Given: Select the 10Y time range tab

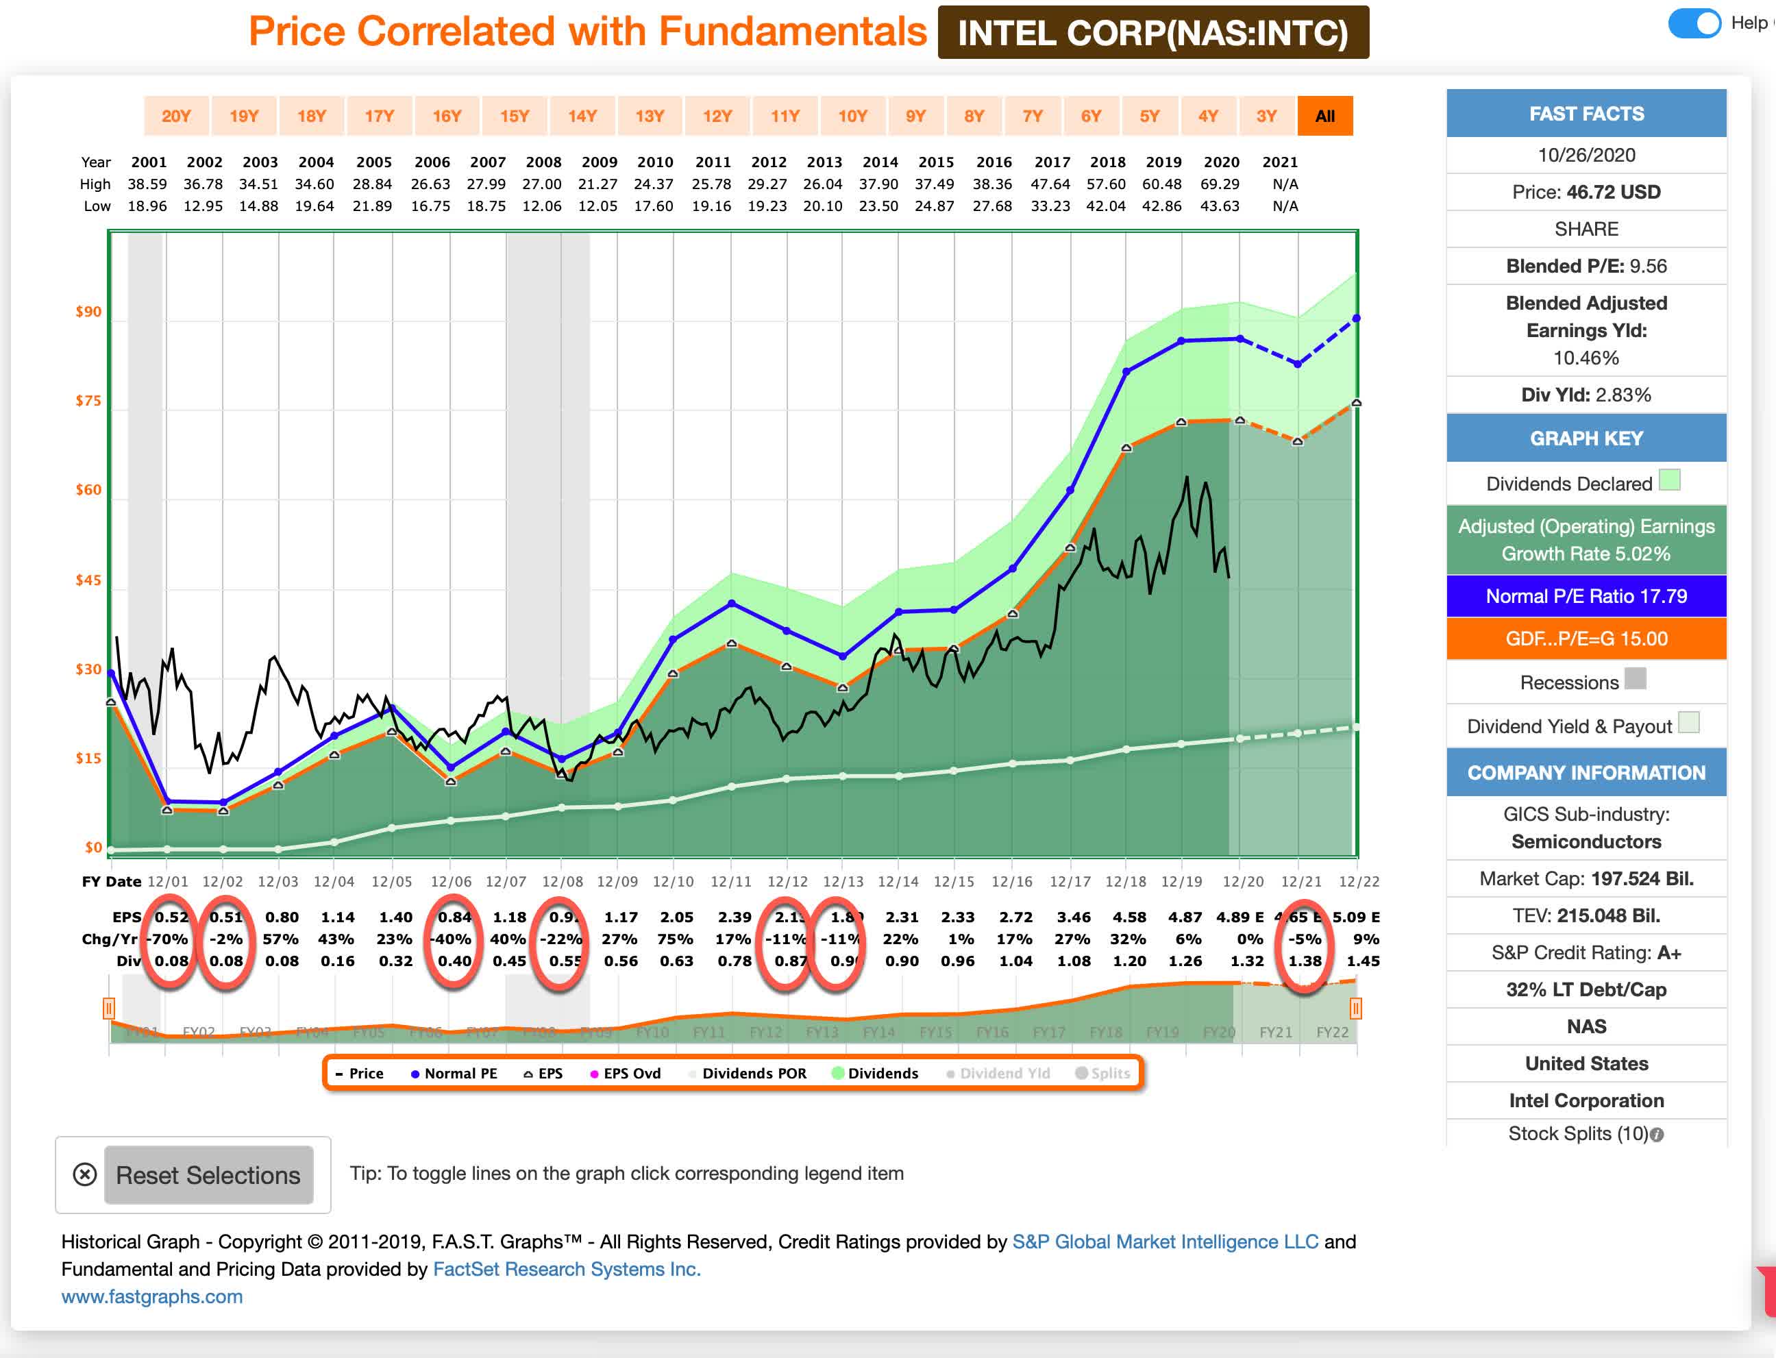Looking at the screenshot, I should click(852, 116).
